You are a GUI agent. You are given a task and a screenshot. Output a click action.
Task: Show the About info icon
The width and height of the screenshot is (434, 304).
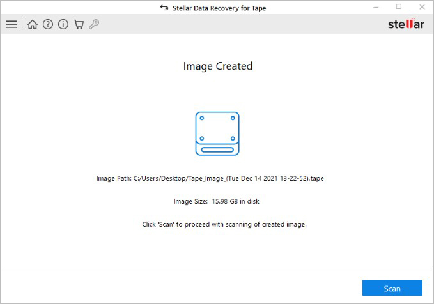(63, 25)
